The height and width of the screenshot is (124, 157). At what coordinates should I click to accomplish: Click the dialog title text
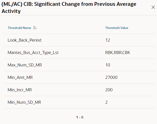[69, 8]
